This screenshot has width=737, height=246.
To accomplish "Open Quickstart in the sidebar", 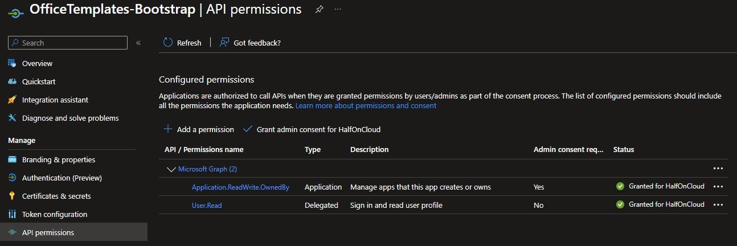I will tap(39, 81).
